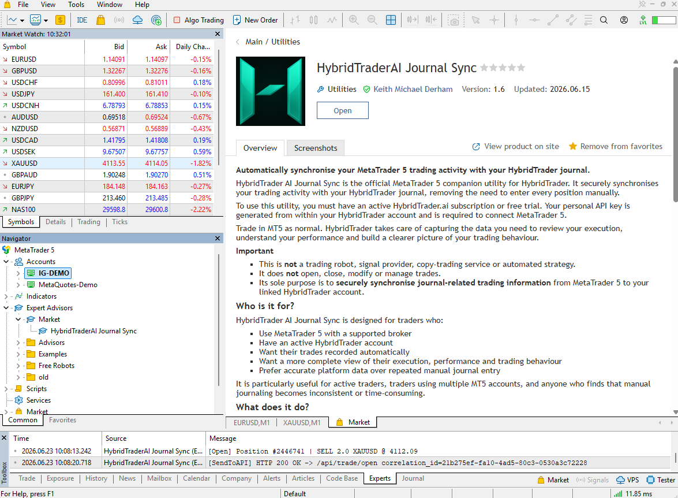The height and width of the screenshot is (498, 678).
Task: Open the Keith Michael Derham author link
Action: [x=413, y=89]
